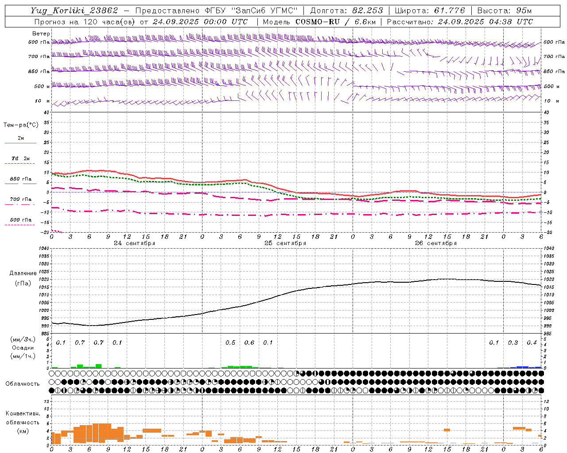The height and width of the screenshot is (453, 567).
Task: Click the Ветер panel label
Action: pyautogui.click(x=41, y=34)
